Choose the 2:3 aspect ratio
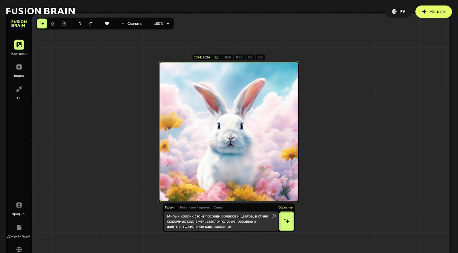This screenshot has height=253, width=458. click(x=260, y=57)
